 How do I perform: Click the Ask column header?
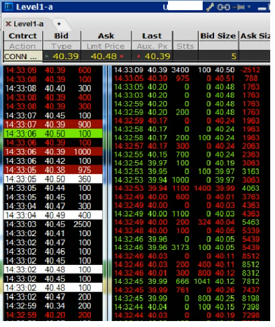point(106,36)
